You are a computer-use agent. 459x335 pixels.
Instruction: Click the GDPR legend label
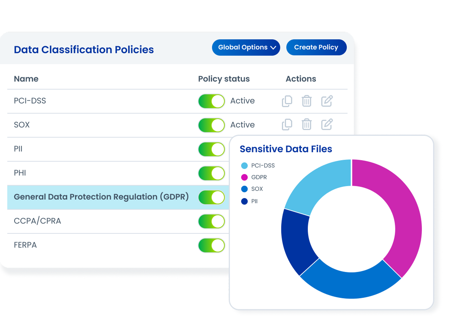(x=259, y=177)
